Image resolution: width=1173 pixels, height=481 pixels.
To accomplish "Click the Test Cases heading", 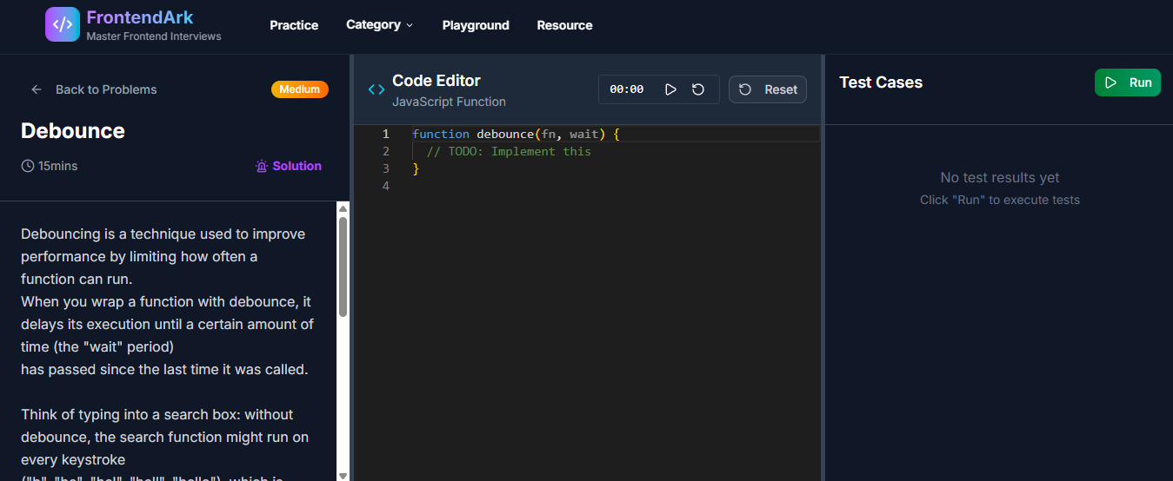I will 881,82.
